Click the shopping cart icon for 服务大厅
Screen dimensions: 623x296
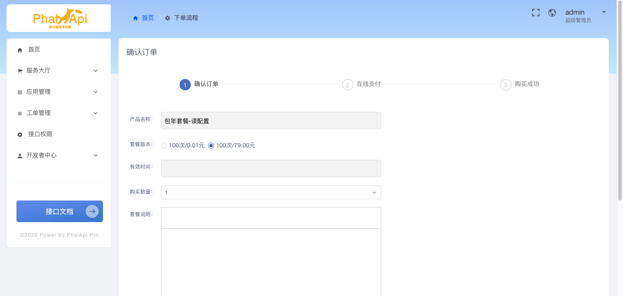(20, 71)
